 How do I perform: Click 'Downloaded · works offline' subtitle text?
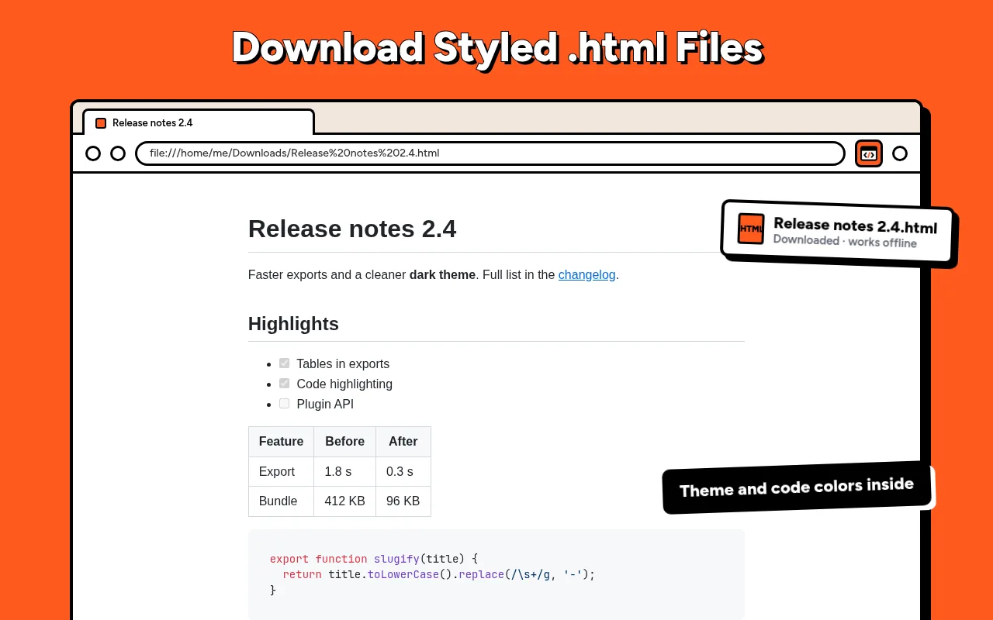(x=845, y=241)
